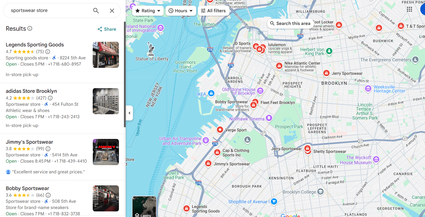Open the info icon next to Results
Image resolution: width=425 pixels, height=217 pixels.
(30, 28)
